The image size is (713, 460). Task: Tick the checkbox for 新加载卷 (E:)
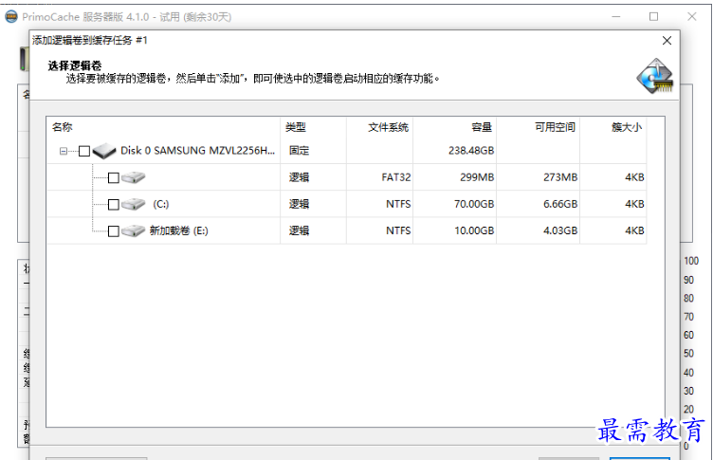coord(114,231)
